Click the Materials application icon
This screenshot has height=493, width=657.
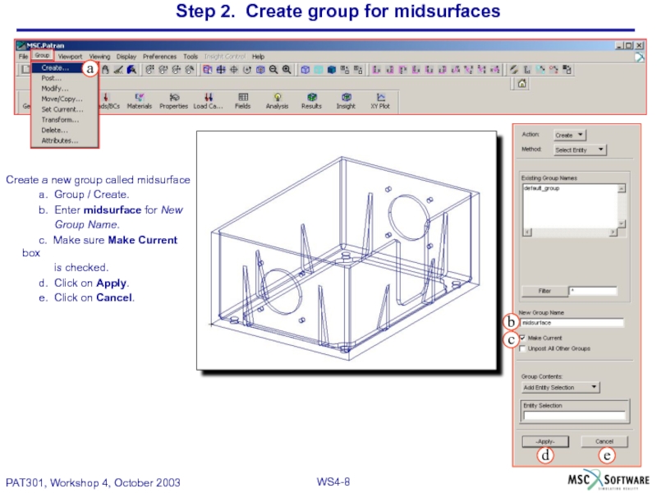coord(139,101)
